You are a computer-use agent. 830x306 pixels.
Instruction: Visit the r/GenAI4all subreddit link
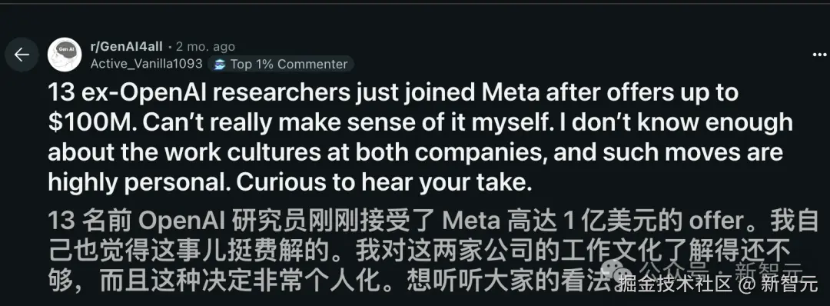(x=127, y=47)
